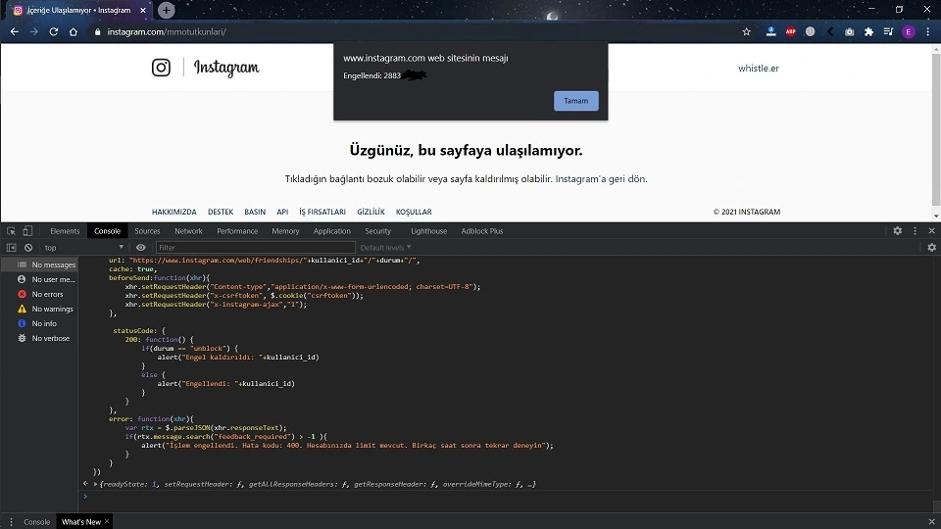This screenshot has height=529, width=941.
Task: Open a new browser tab
Action: [x=167, y=10]
